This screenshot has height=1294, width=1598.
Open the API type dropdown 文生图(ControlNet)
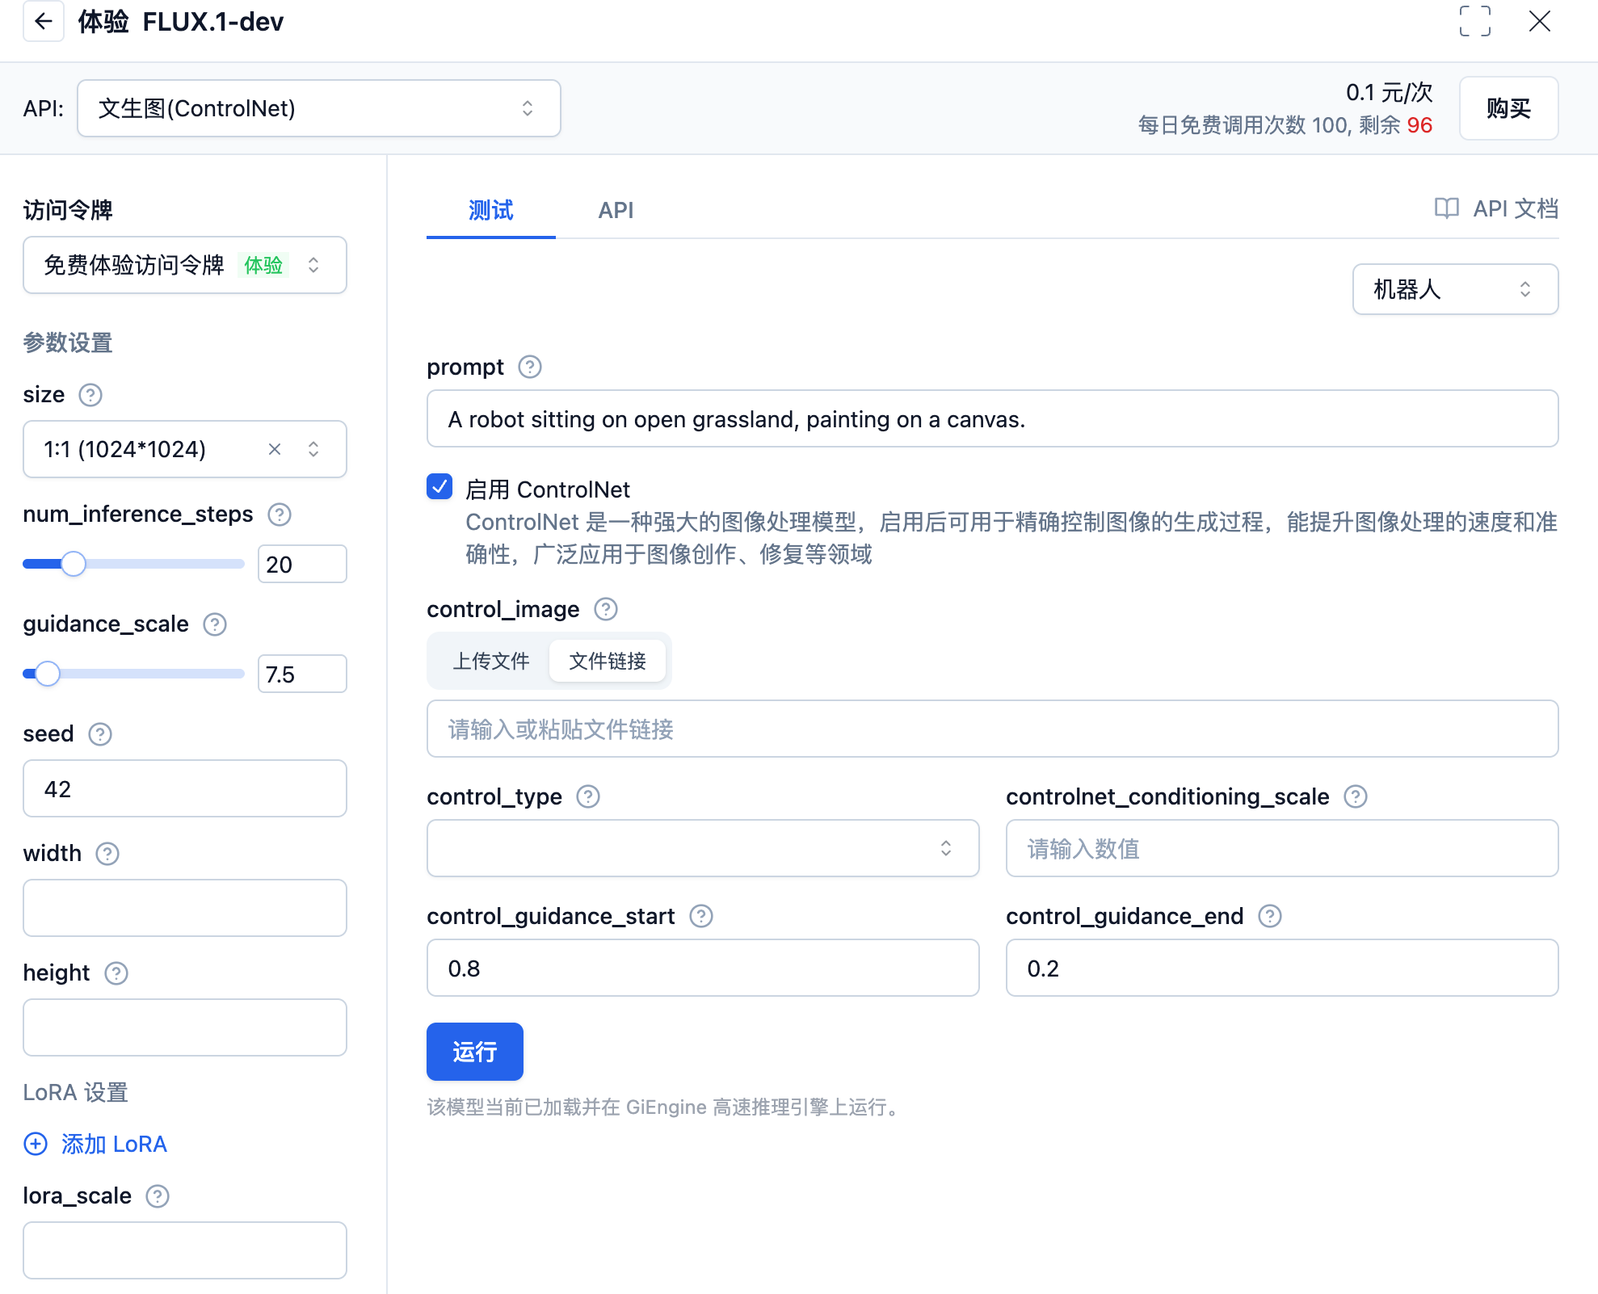319,108
